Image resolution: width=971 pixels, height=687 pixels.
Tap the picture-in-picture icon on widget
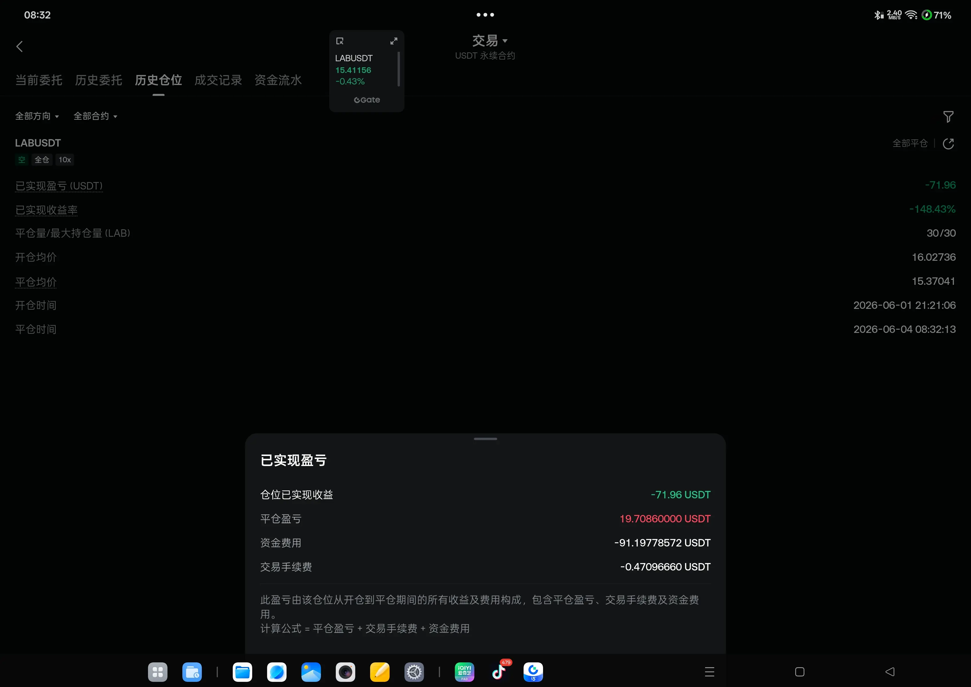340,41
